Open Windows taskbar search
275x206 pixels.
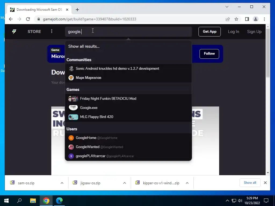click(19, 201)
